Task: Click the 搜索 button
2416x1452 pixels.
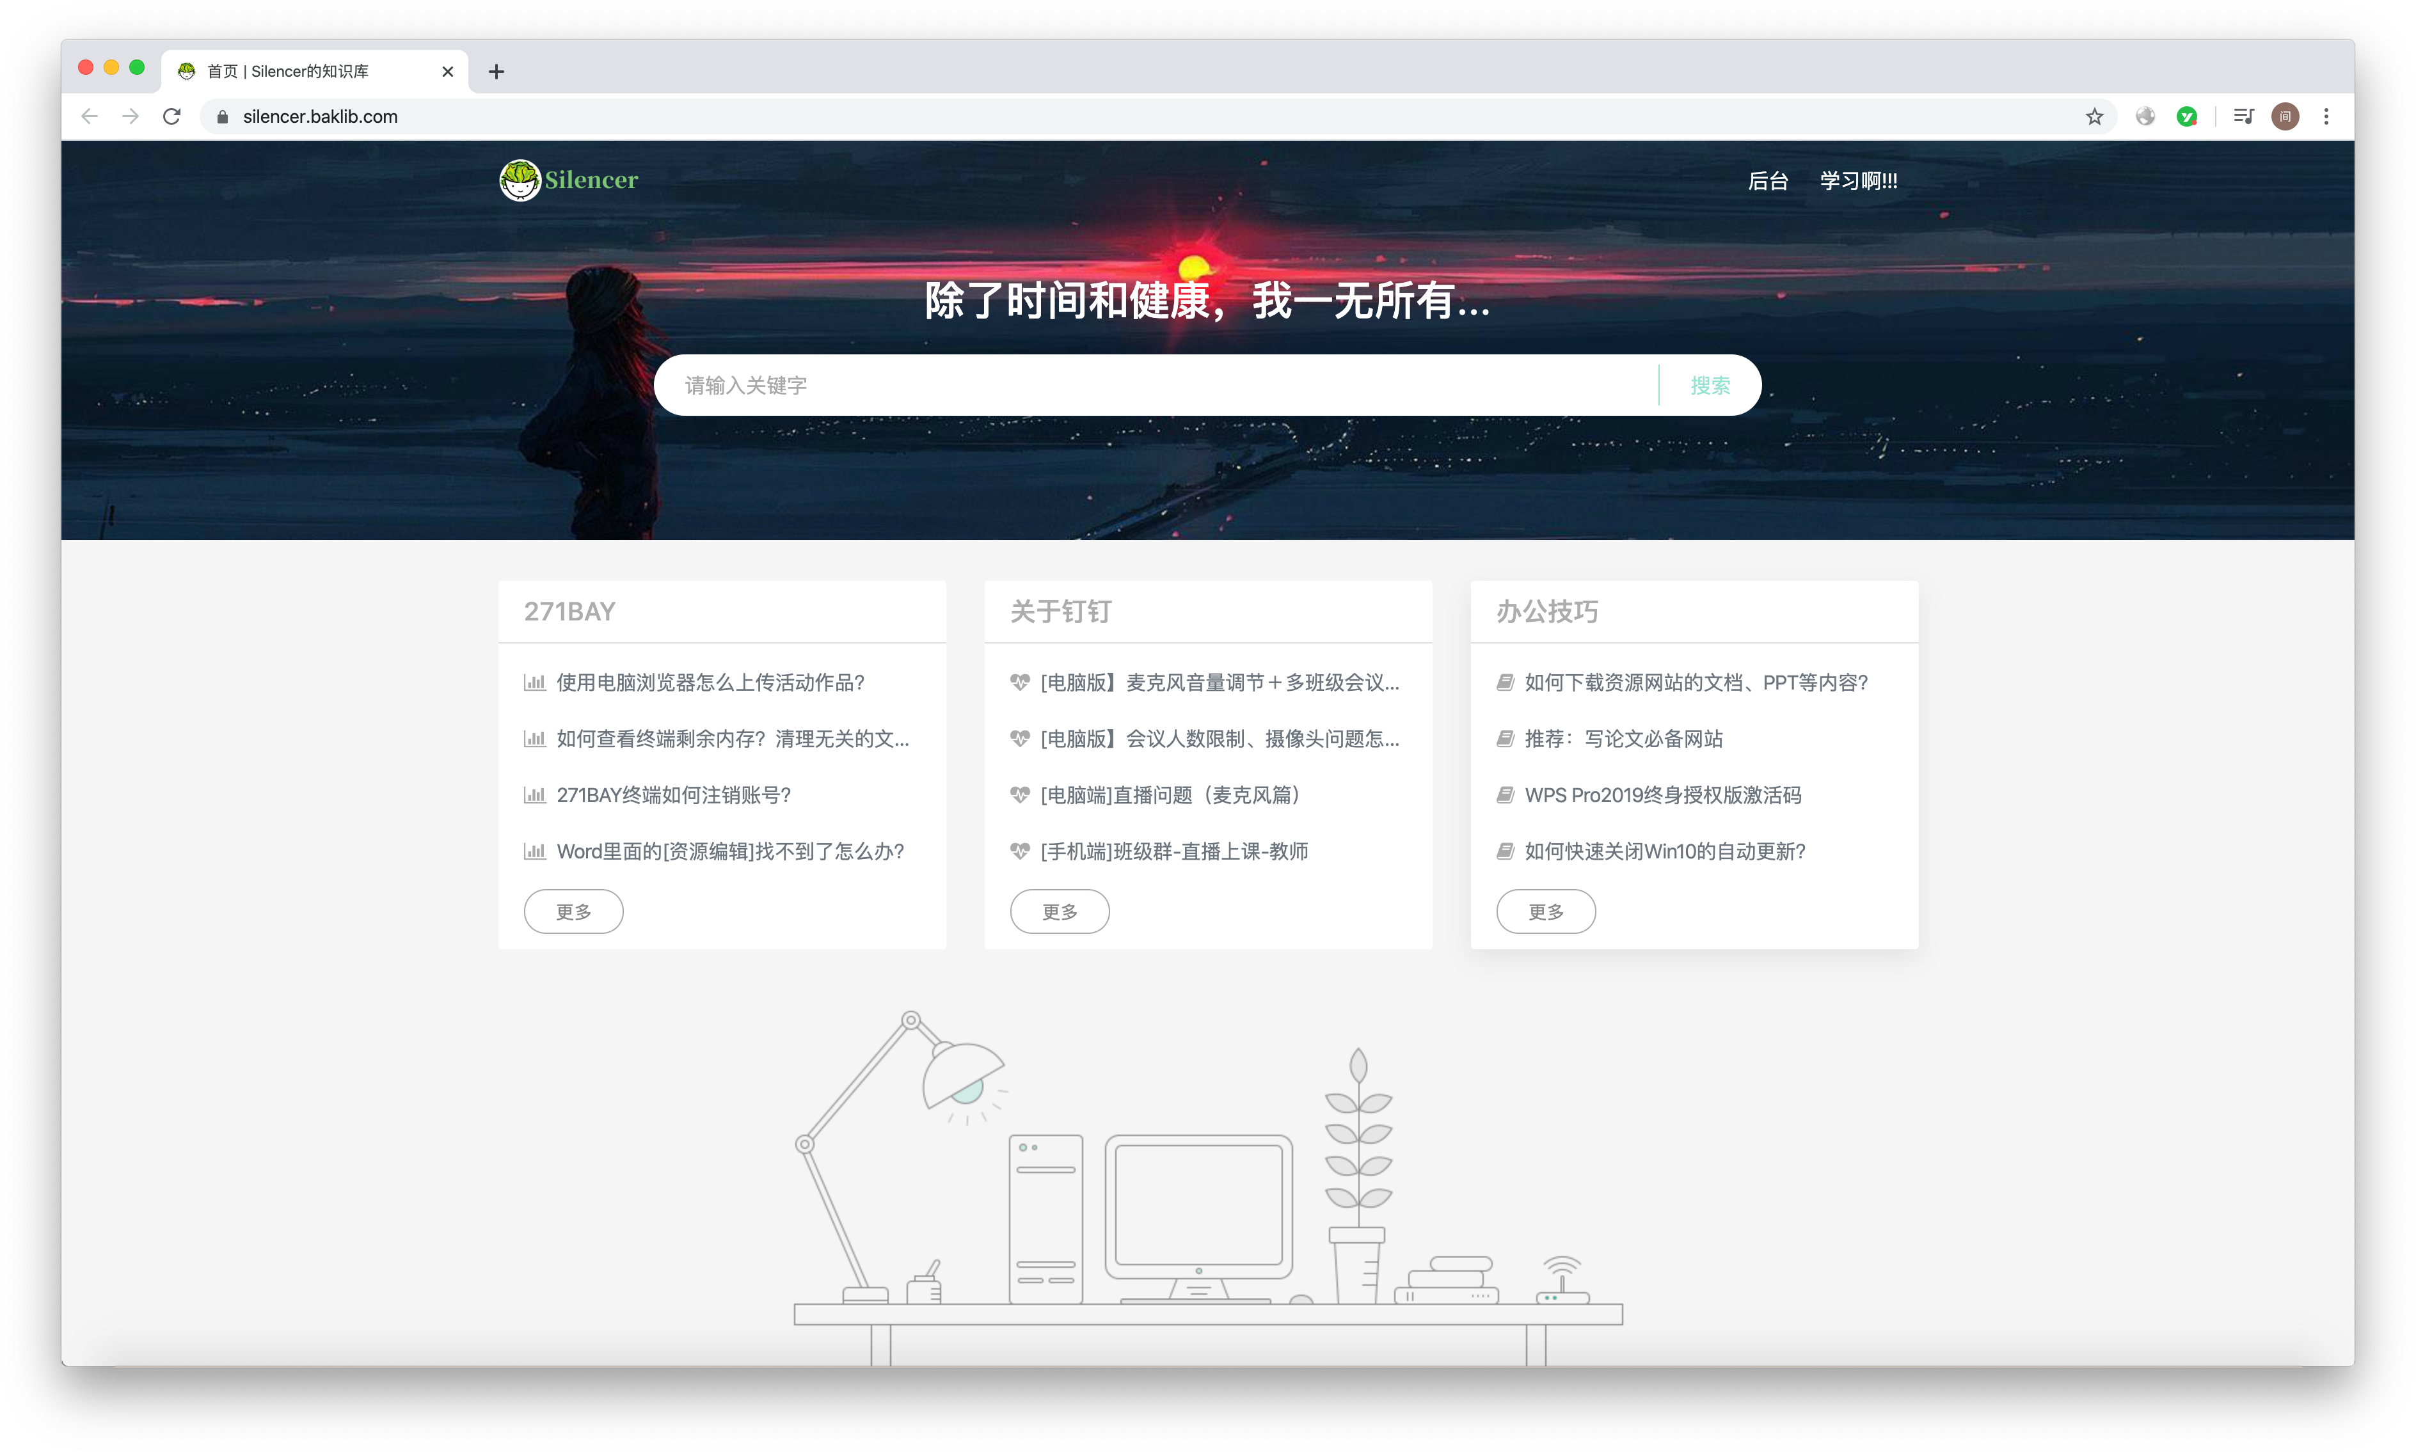Action: click(x=1710, y=386)
